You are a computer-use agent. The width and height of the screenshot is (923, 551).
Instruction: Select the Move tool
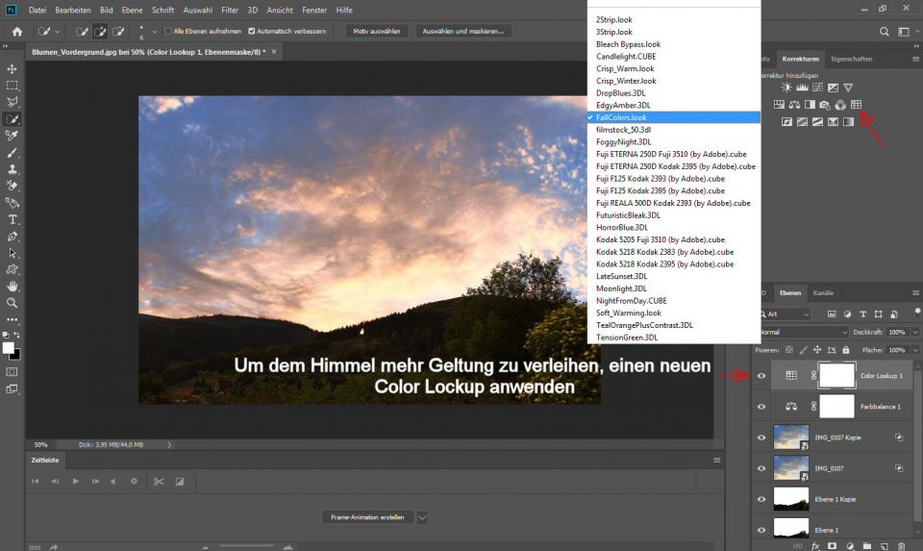[x=12, y=69]
